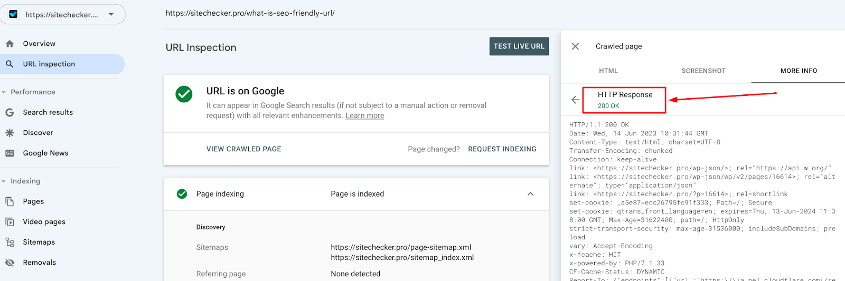This screenshot has height=281, width=845.
Task: Click the Overview home icon
Action: pos(10,44)
